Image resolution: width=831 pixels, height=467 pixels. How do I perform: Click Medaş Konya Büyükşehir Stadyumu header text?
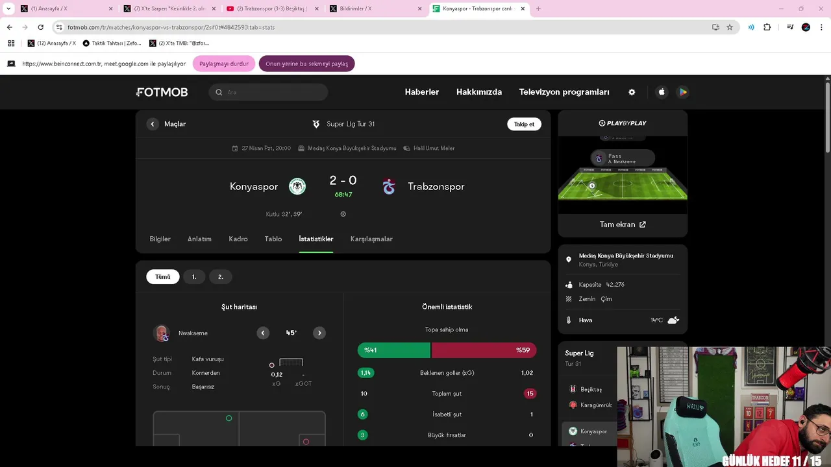[352, 149]
